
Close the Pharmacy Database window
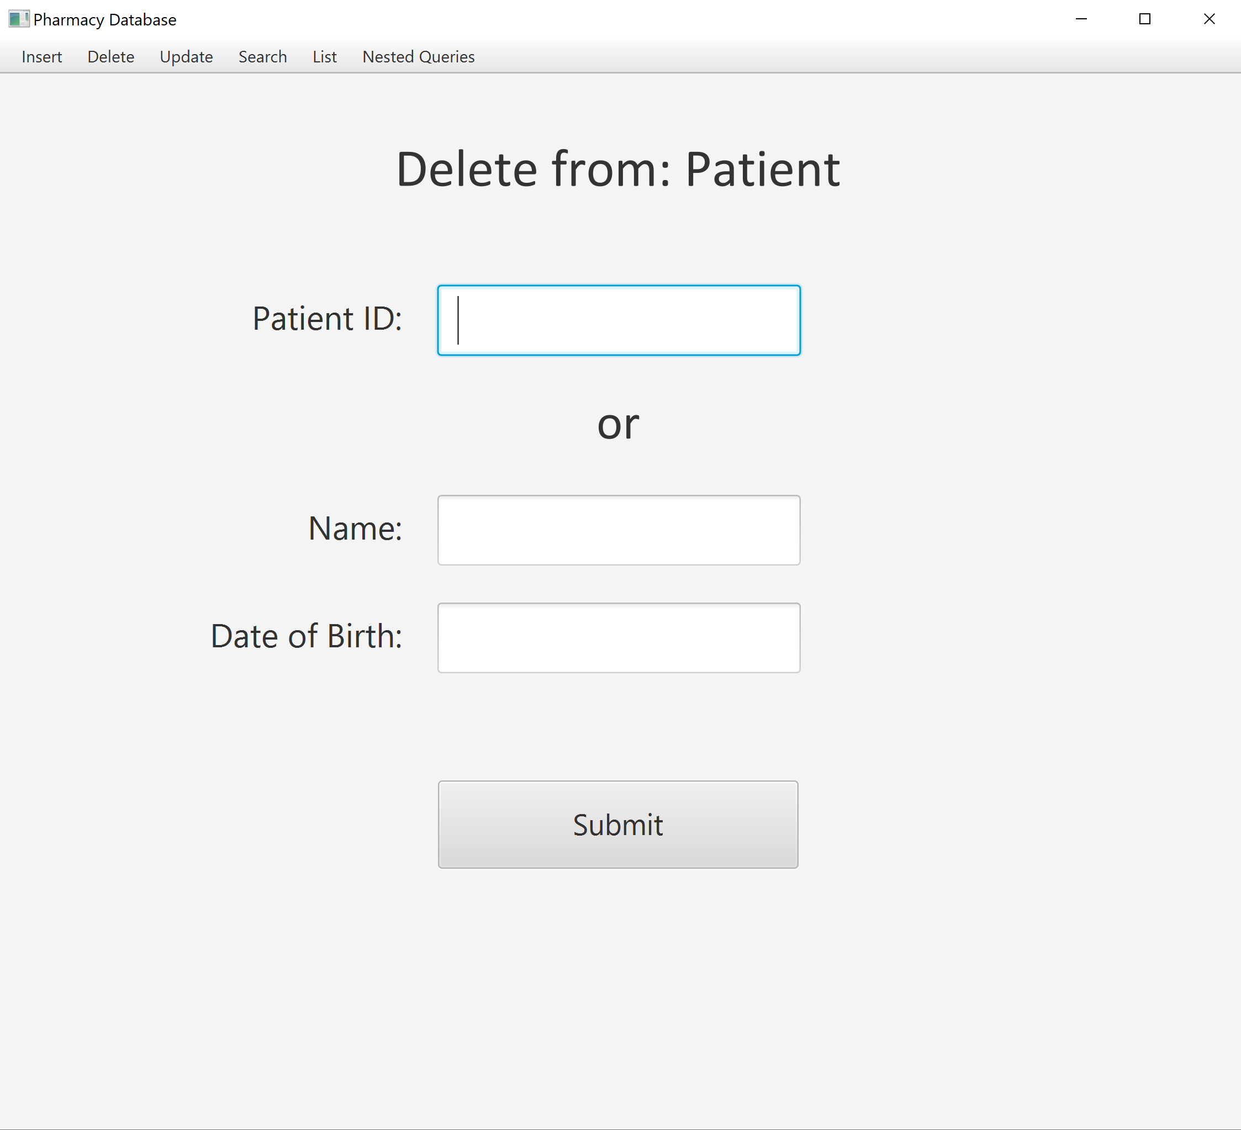coord(1209,19)
